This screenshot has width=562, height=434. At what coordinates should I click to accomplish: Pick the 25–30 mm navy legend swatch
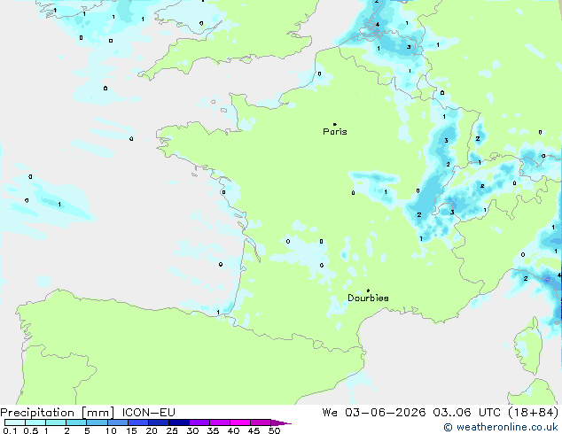click(179, 422)
